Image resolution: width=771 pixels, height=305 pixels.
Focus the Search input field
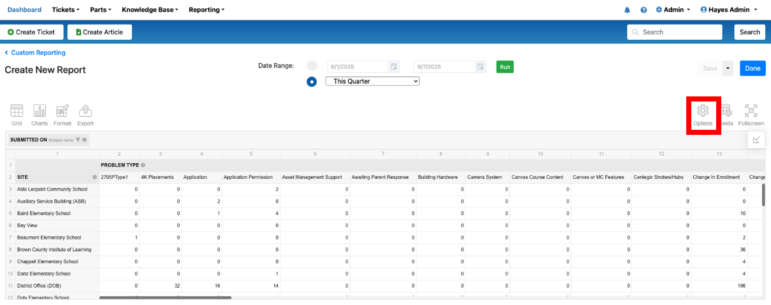point(674,32)
